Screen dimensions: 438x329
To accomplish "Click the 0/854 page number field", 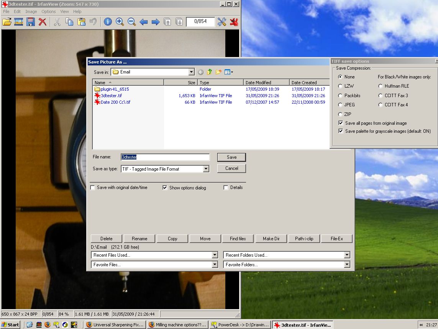I will 200,21.
